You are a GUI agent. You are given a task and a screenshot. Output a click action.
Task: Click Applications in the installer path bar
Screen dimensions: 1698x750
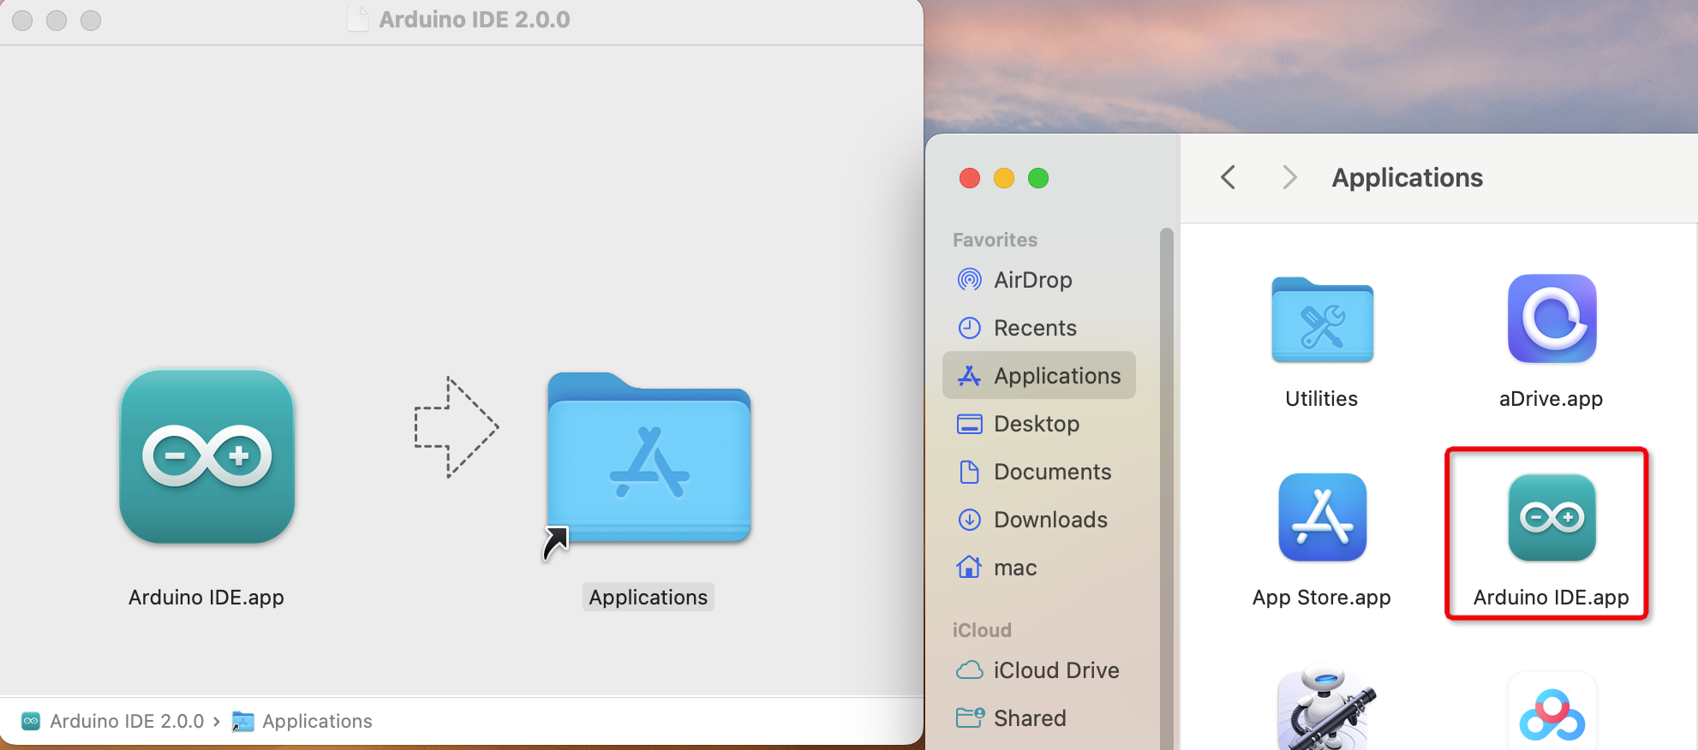coord(317,721)
